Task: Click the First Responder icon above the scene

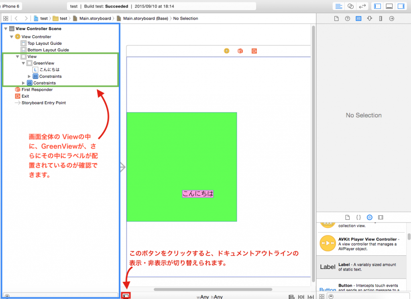Action: click(x=240, y=51)
